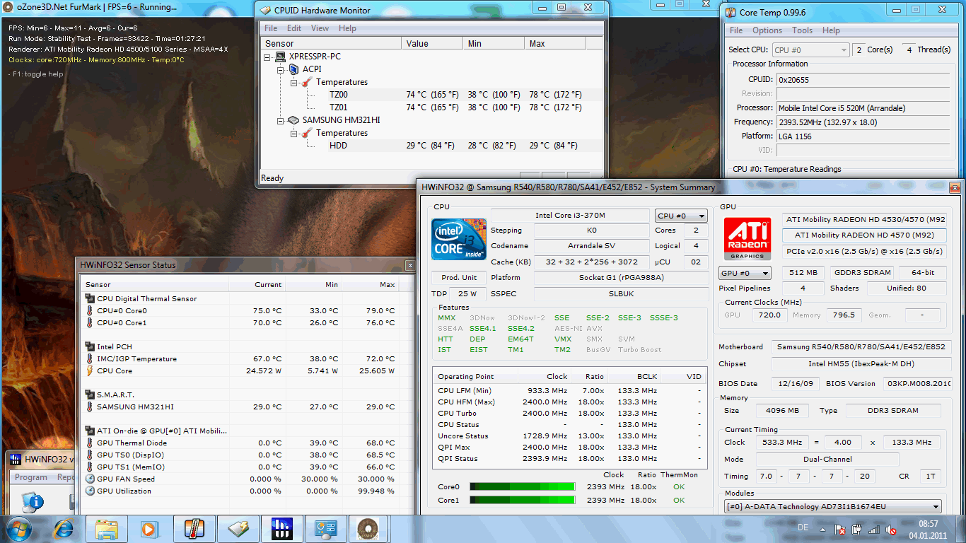This screenshot has width=966, height=543.
Task: Click the muted volume speaker tray icon
Action: (892, 529)
